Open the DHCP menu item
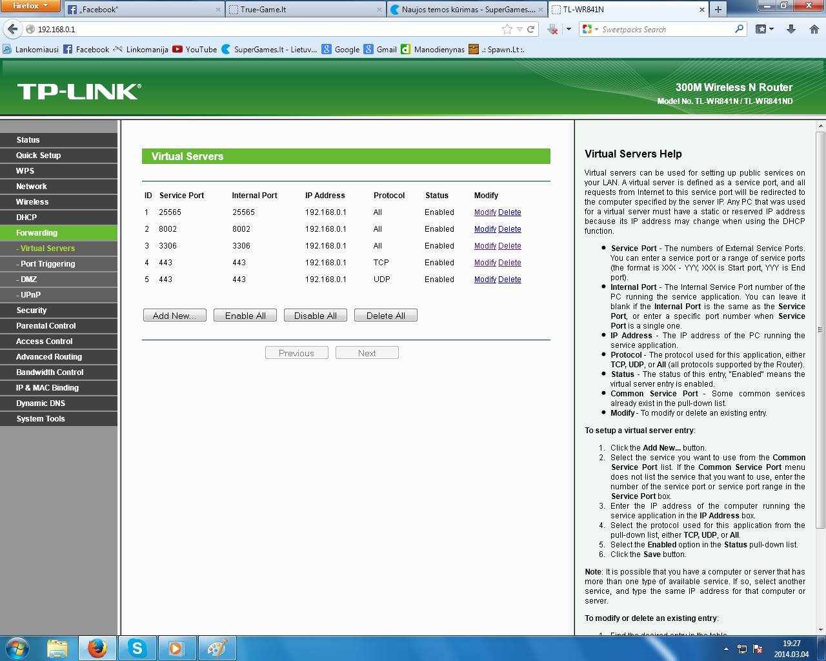The height and width of the screenshot is (661, 826). [x=59, y=217]
